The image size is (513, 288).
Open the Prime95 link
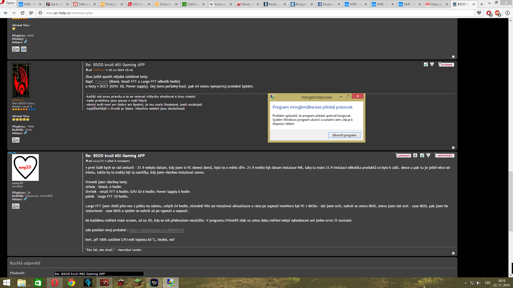(x=101, y=82)
